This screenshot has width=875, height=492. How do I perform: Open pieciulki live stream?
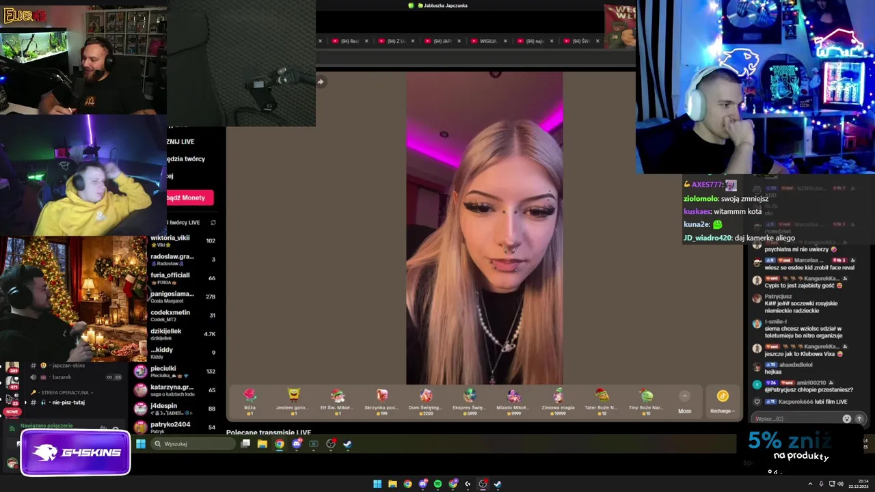tap(176, 371)
